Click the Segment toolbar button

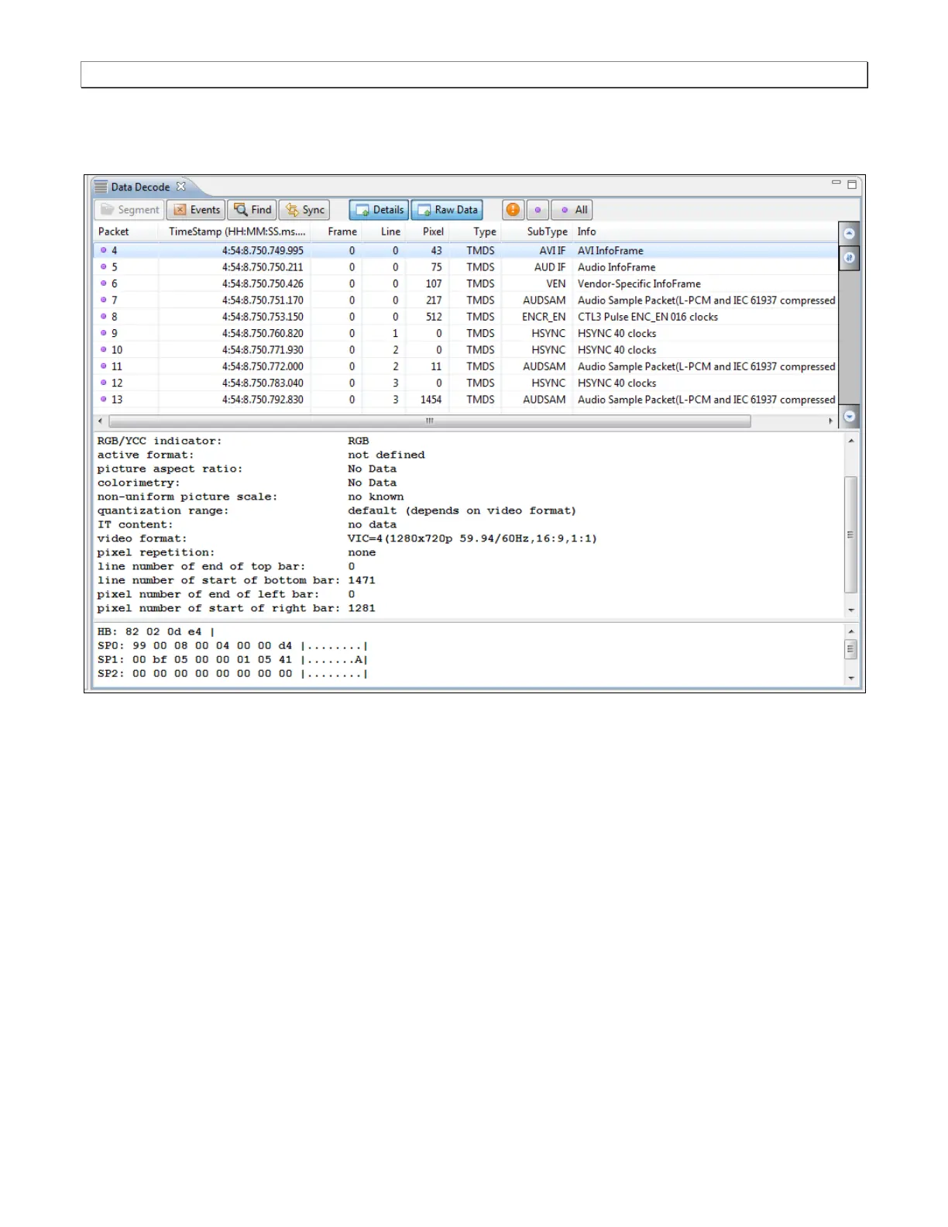click(129, 210)
